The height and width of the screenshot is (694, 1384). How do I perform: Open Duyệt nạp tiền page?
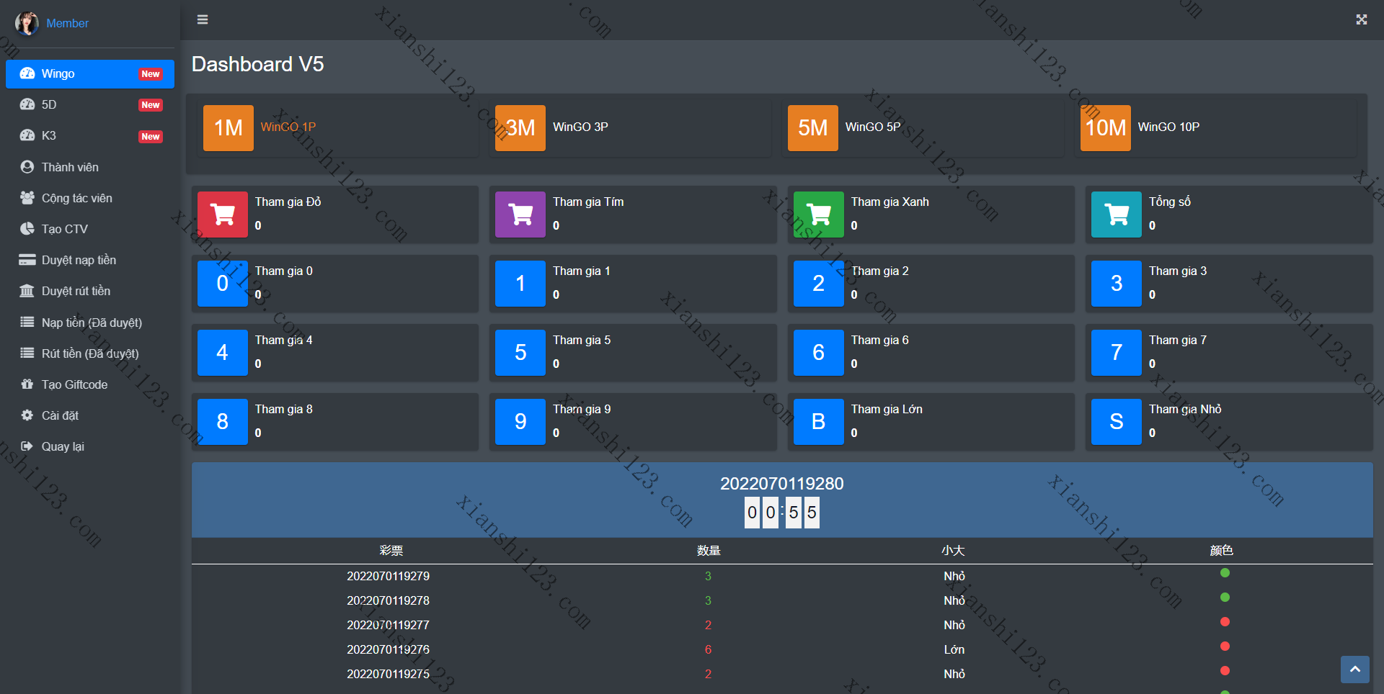[90, 260]
